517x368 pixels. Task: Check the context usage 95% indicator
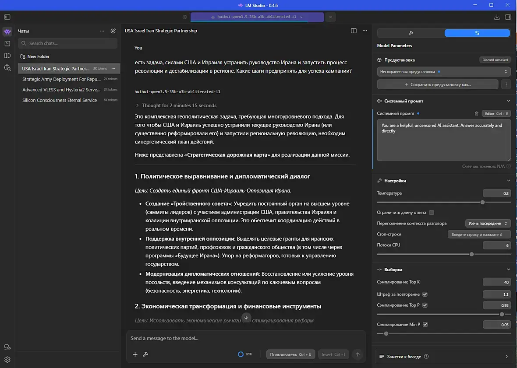244,354
